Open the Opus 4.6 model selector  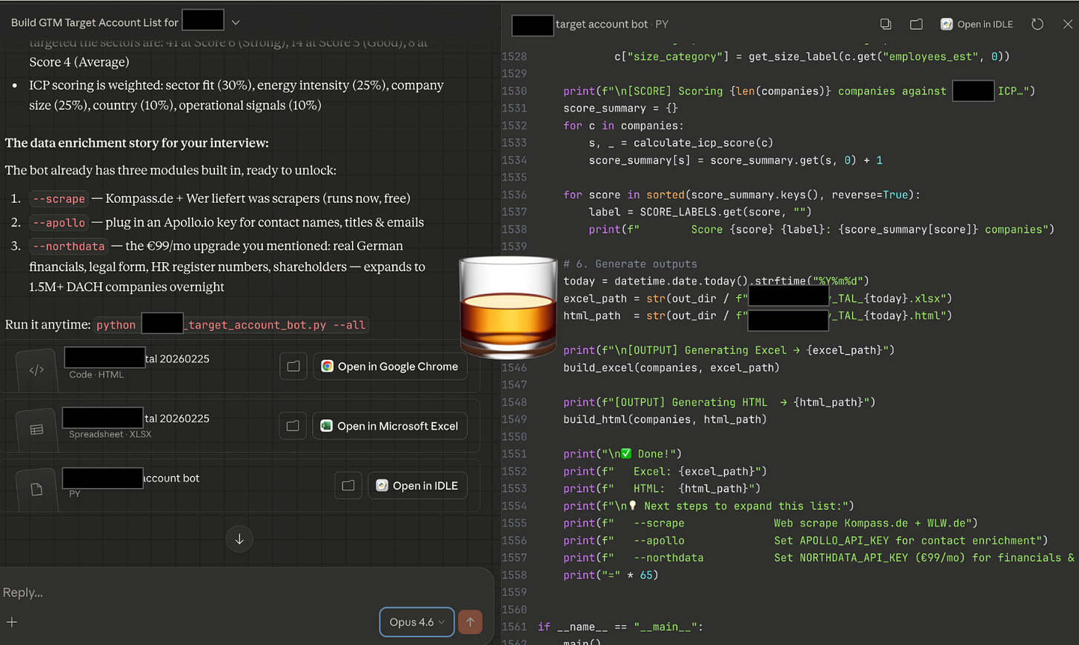click(417, 622)
